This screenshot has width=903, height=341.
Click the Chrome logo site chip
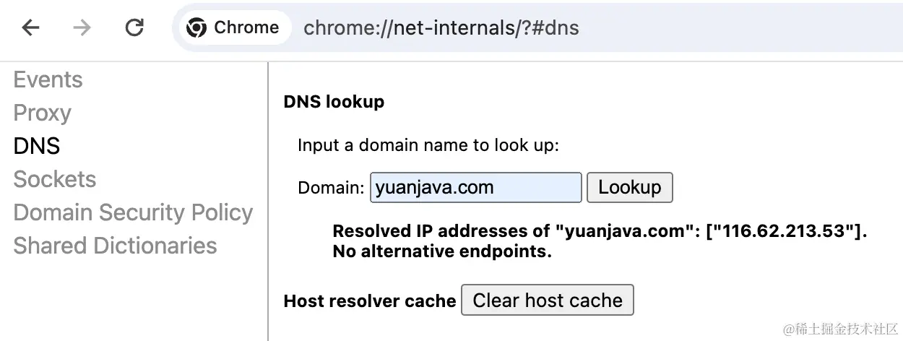pyautogui.click(x=233, y=28)
